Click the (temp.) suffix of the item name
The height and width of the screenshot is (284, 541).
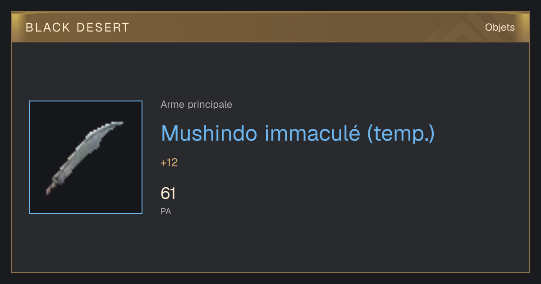click(x=401, y=134)
